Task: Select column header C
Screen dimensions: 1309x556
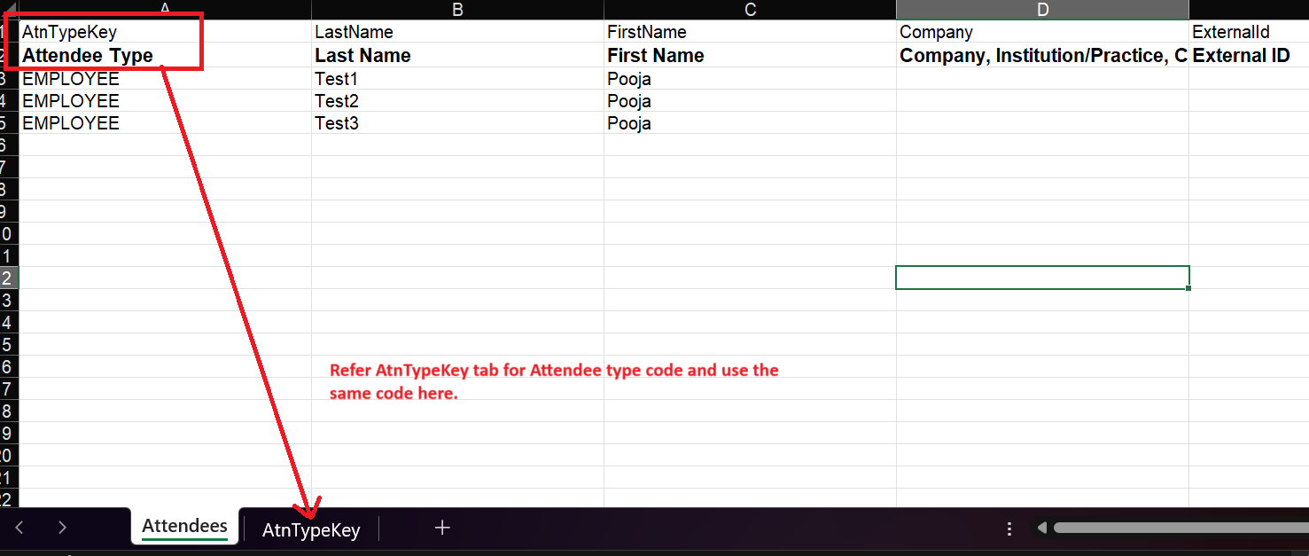Action: click(x=750, y=10)
